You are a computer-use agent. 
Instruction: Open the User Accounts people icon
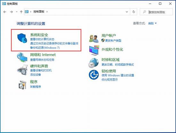point(94,39)
